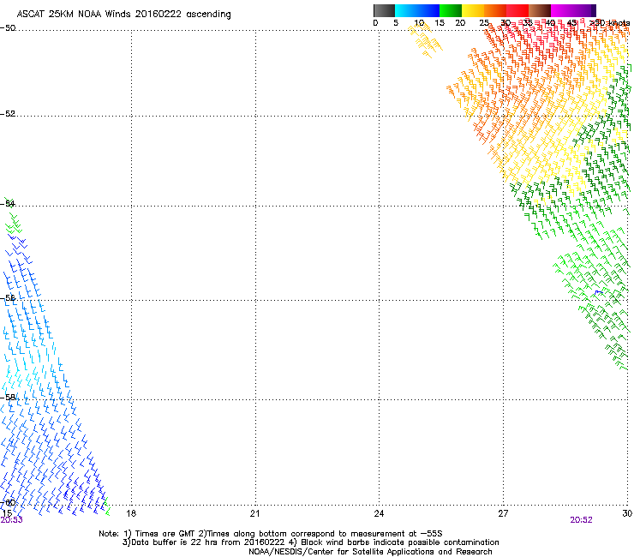Click the '-52' latitude label
This screenshot has height=557, width=634.
(8, 114)
